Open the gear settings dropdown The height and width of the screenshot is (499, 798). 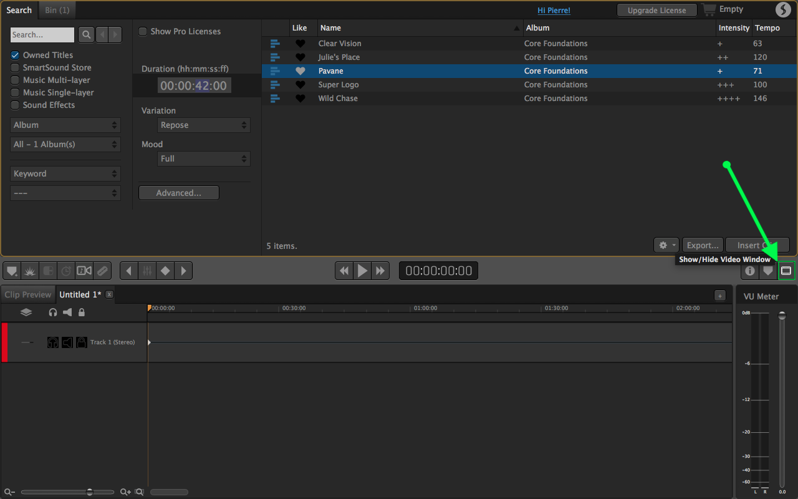666,245
